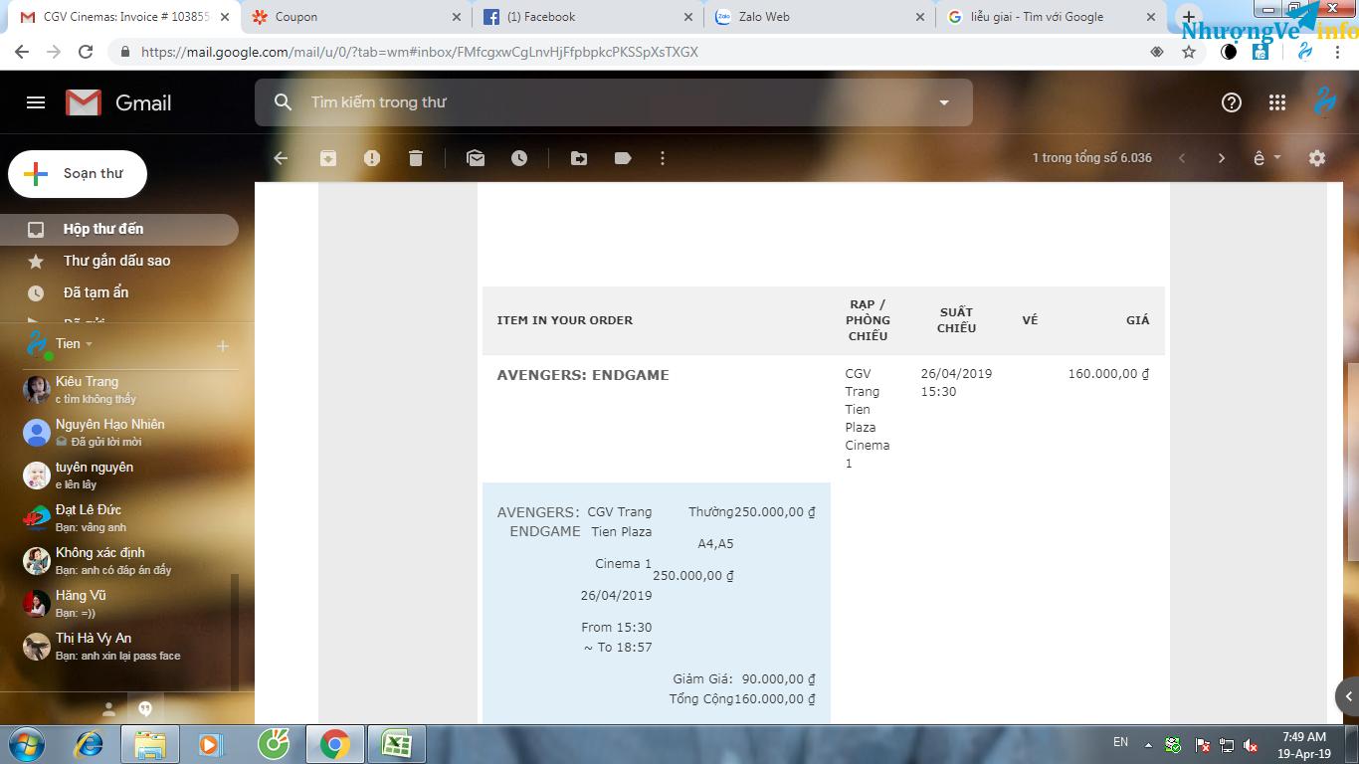Click the Hangouts contact list scrollbar
Viewport: 1359px width, 764px height.
235,632
